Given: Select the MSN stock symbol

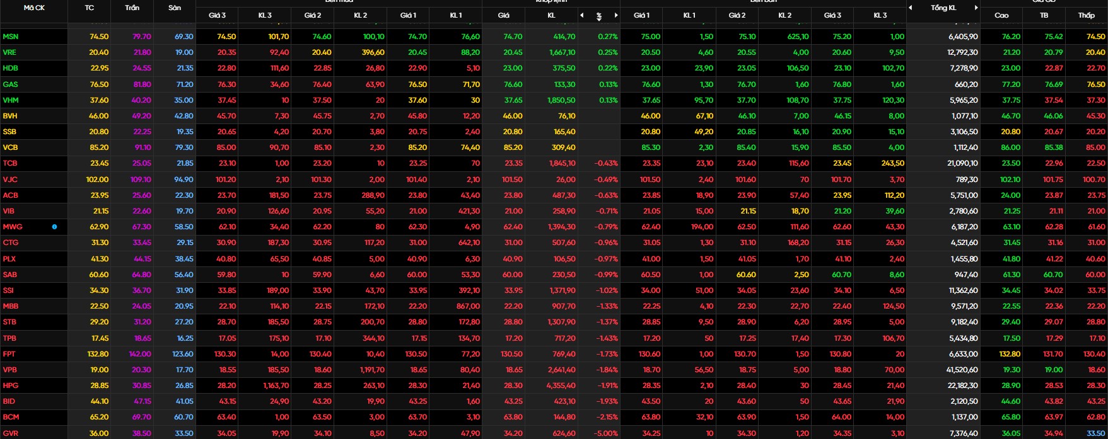Looking at the screenshot, I should pyautogui.click(x=11, y=37).
